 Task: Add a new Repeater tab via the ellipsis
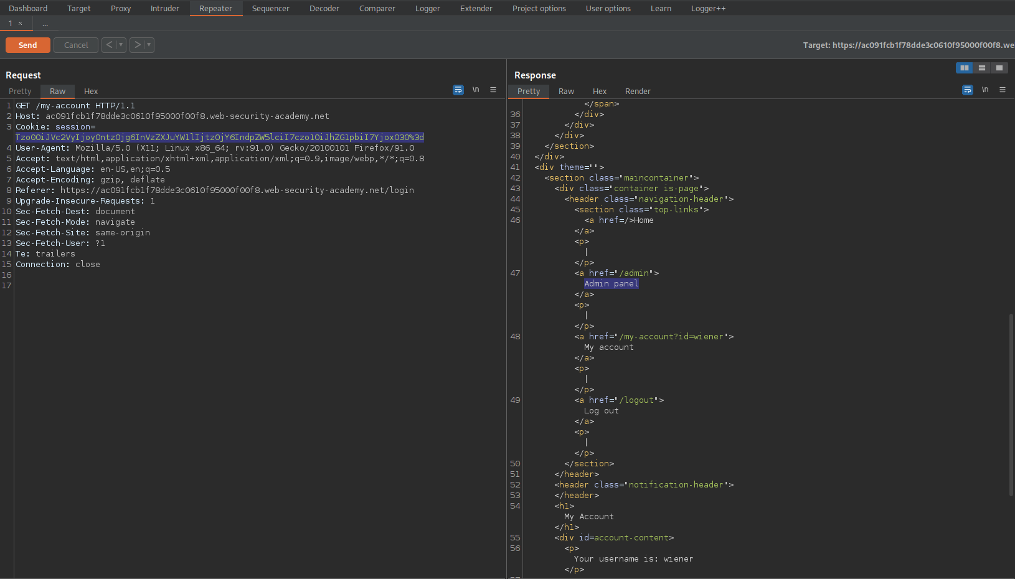[x=45, y=24]
